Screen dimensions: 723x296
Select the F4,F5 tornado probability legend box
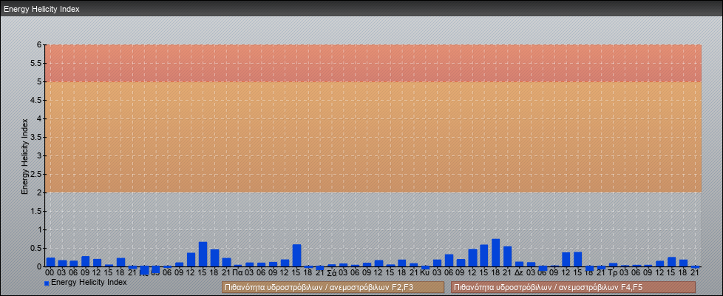[x=573, y=287]
